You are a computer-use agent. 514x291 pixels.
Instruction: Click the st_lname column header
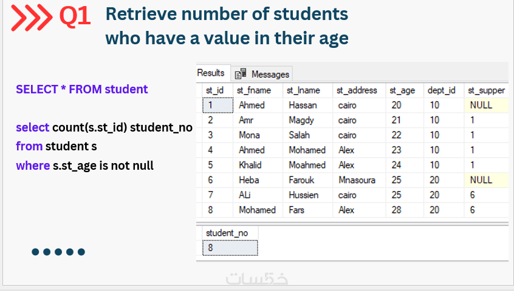(x=304, y=90)
